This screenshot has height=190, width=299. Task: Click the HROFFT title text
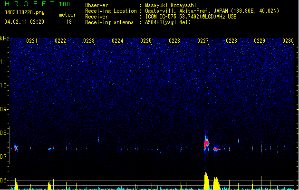coord(29,4)
